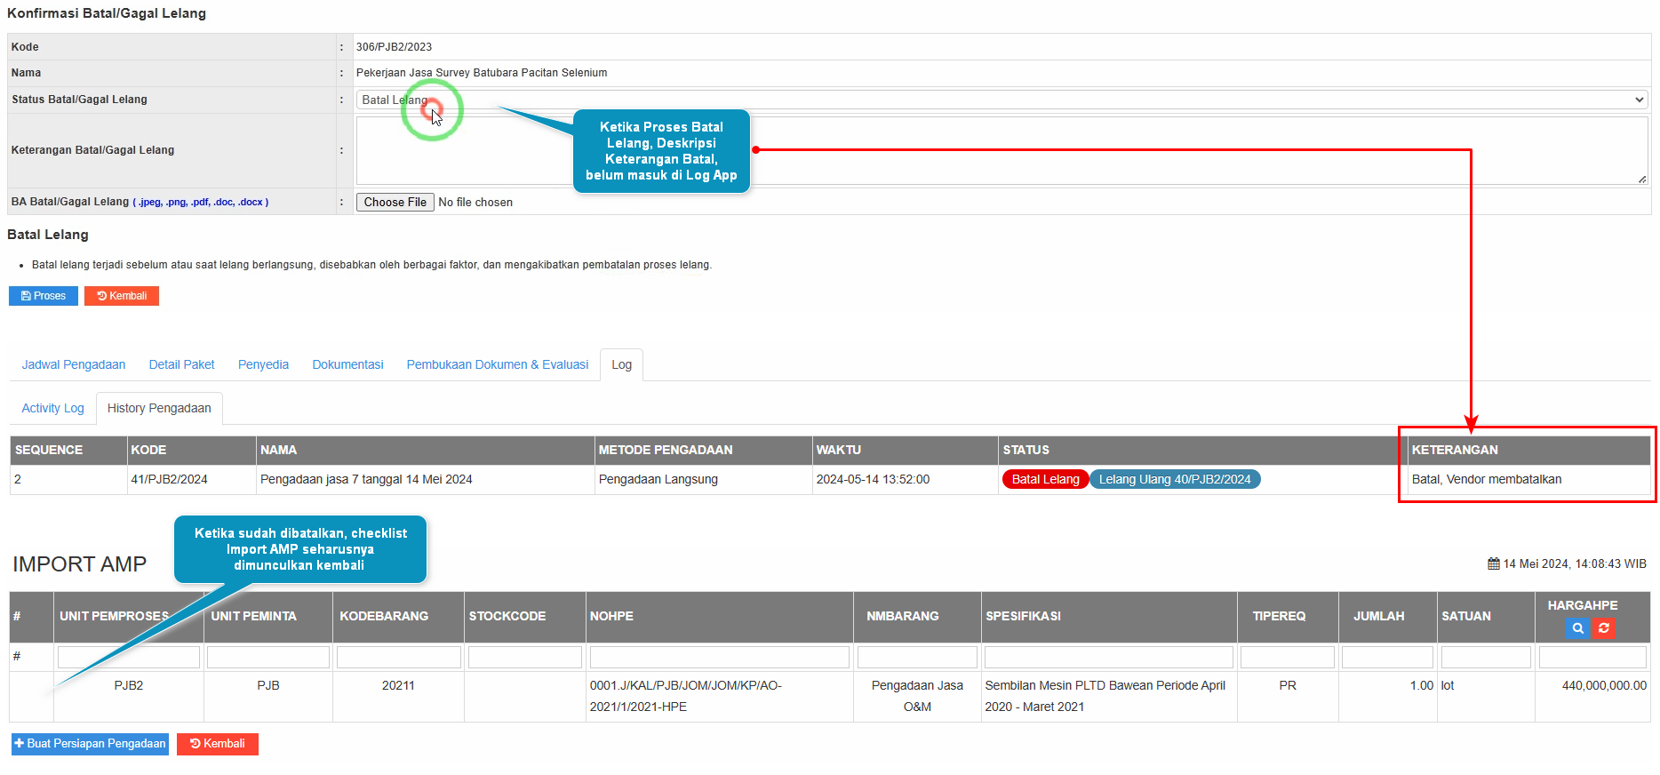The height and width of the screenshot is (775, 1660).
Task: Click the KODEBARANG filter input field
Action: click(x=398, y=658)
